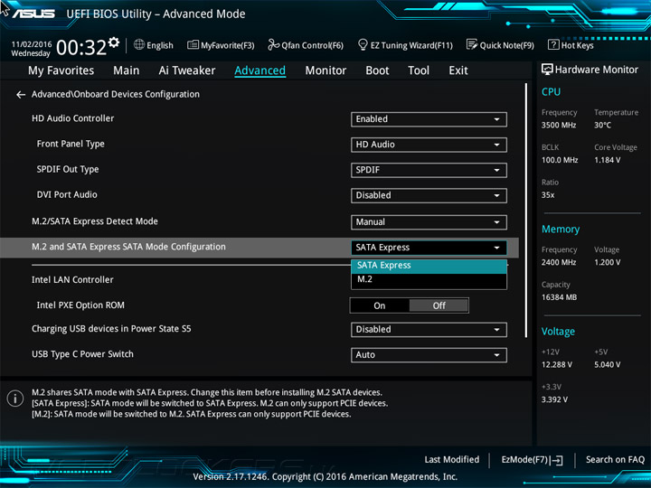The width and height of the screenshot is (651, 488).
Task: Collapse the SATA Mode Configuration dropdown
Action: [429, 248]
